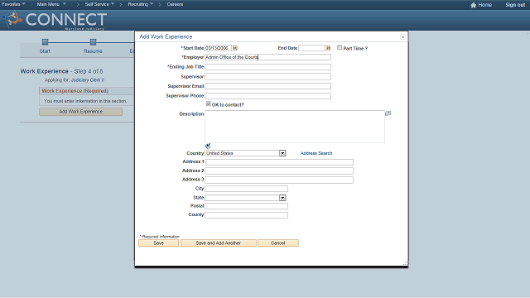This screenshot has width=530, height=298.
Task: Click the Home icon in top bar
Action: coord(473,5)
